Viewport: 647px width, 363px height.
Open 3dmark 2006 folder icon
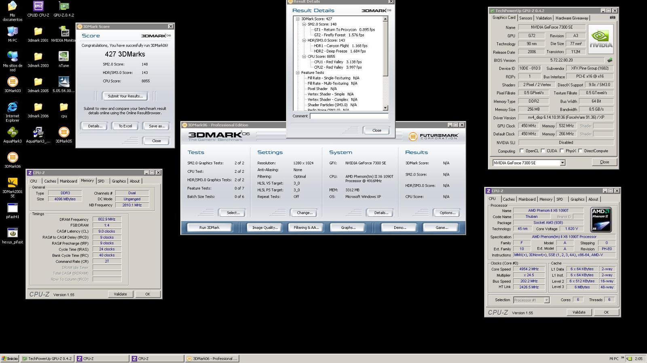coord(38,110)
